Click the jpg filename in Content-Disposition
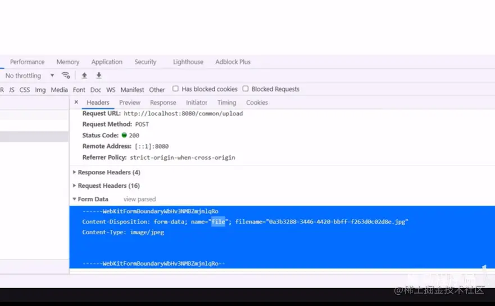 click(337, 221)
